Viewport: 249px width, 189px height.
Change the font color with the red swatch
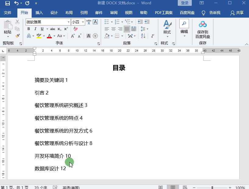tap(50, 36)
